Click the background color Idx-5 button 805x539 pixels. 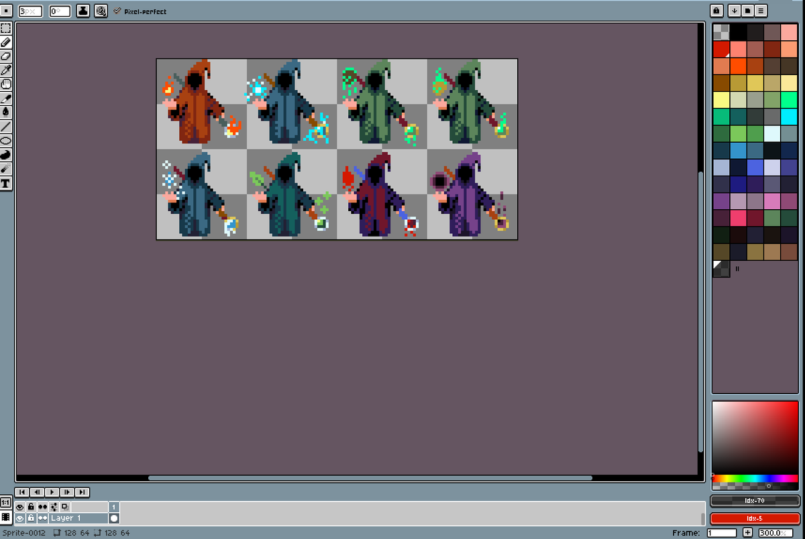point(755,518)
